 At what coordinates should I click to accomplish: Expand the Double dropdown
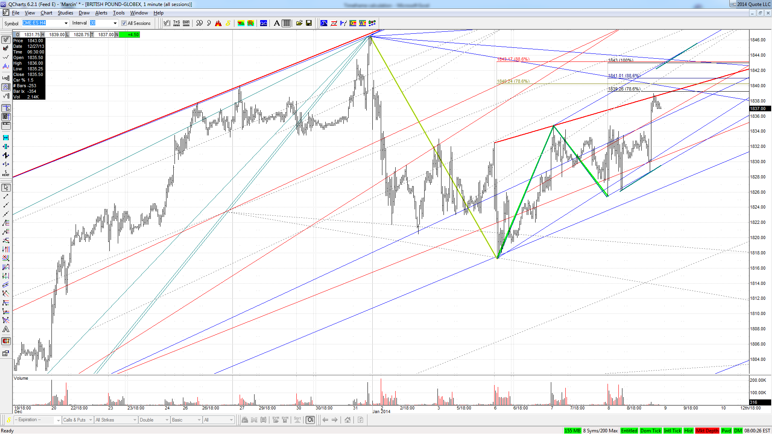(167, 420)
